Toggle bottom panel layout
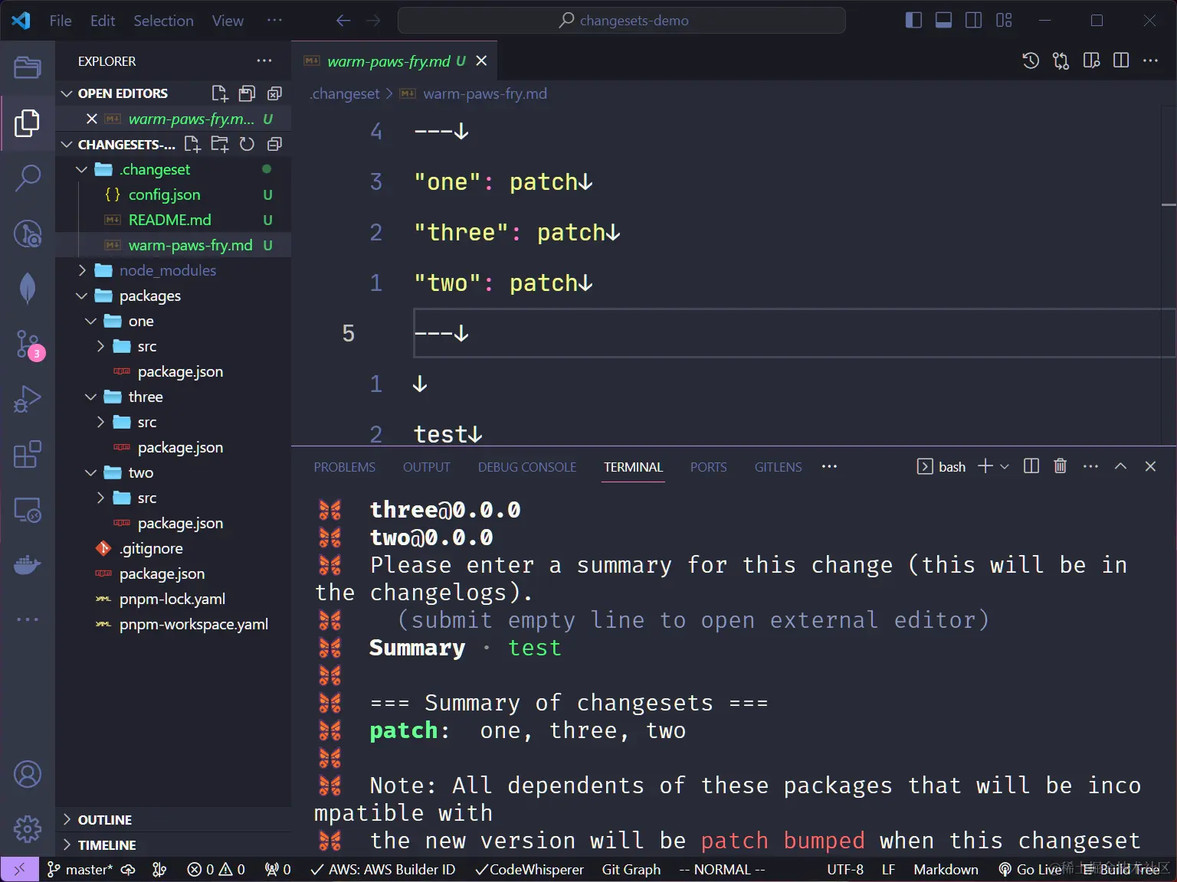1177x882 pixels. [x=943, y=20]
